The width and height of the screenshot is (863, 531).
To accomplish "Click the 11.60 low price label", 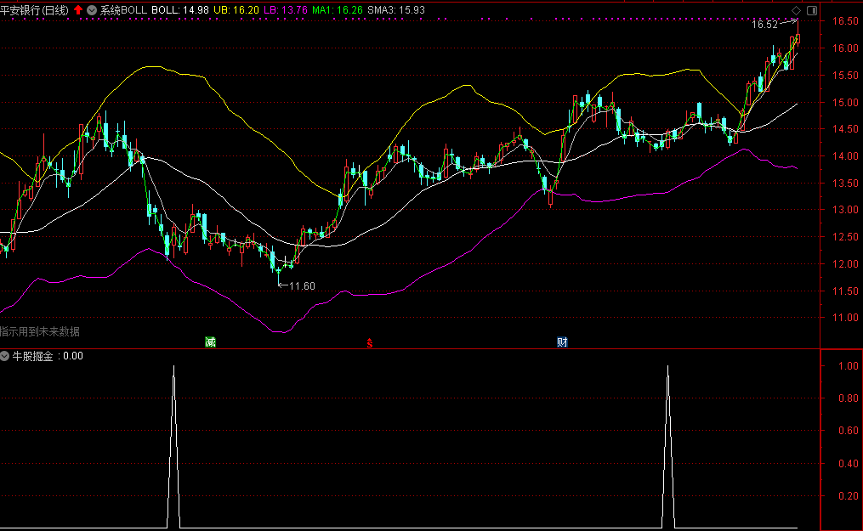I will [x=302, y=285].
